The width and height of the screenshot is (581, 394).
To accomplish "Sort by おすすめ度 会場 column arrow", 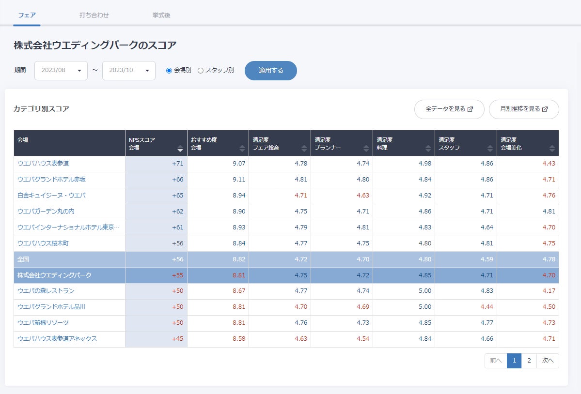I will [x=242, y=149].
